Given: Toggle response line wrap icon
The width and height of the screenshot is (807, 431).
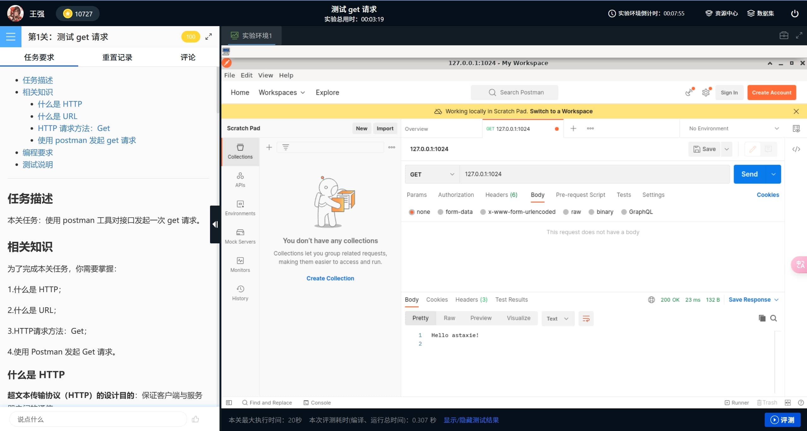Looking at the screenshot, I should pos(586,318).
